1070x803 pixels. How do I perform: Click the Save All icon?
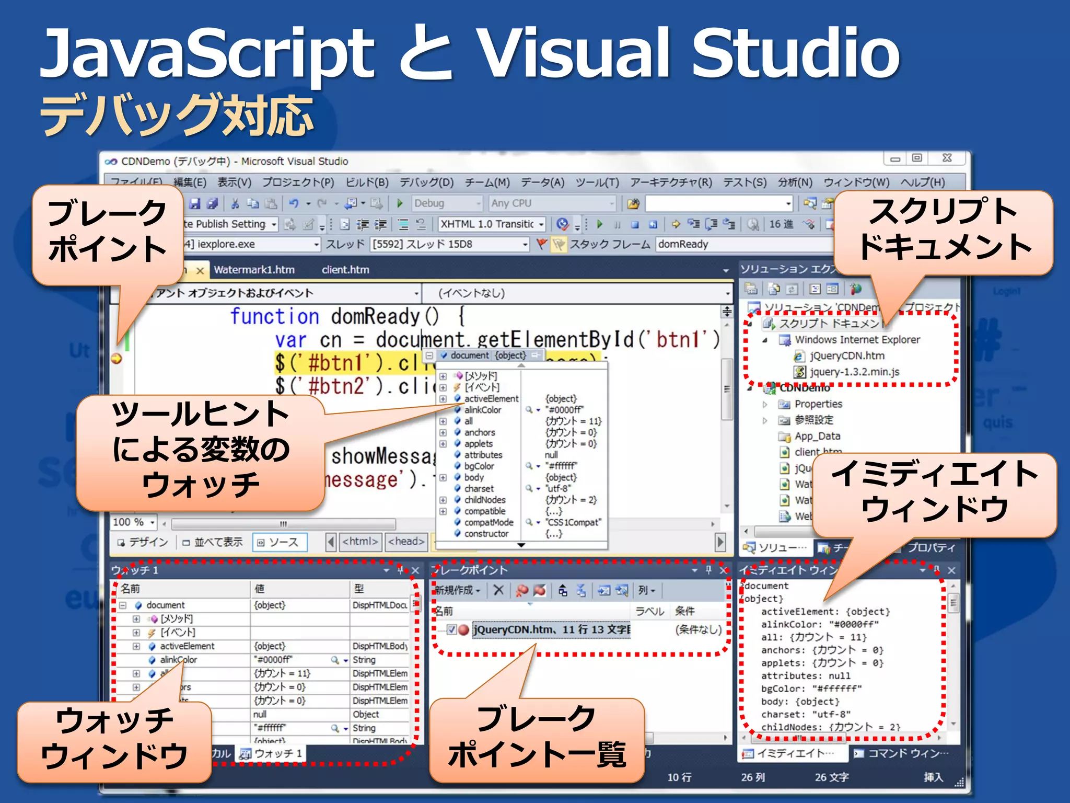pos(212,203)
